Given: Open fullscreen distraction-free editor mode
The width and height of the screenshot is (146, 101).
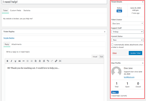Looking at the screenshot, I should coord(60,61).
